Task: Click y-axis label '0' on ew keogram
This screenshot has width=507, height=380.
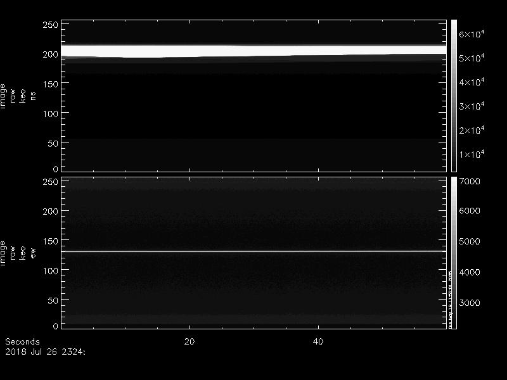Action: [55, 326]
